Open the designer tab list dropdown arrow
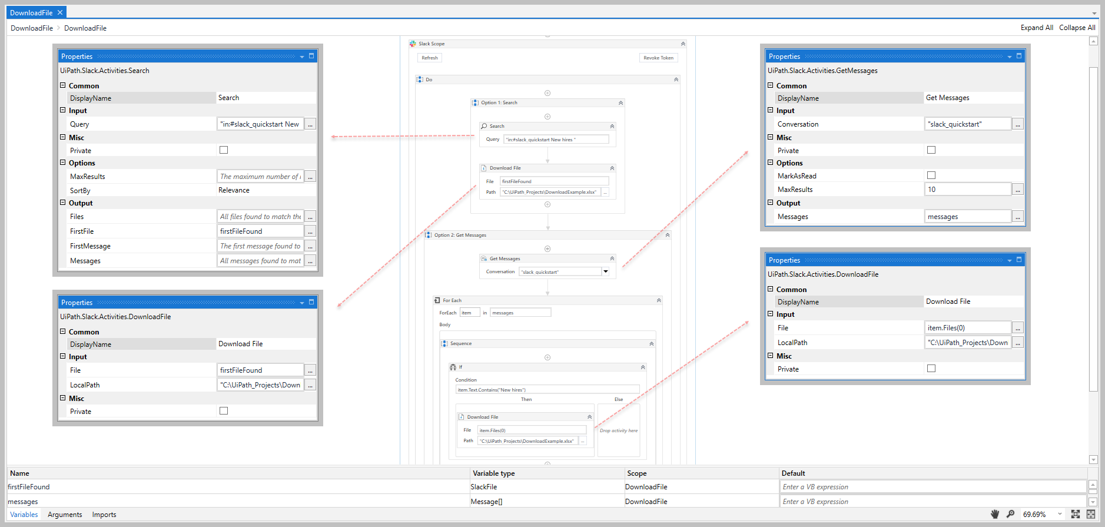The image size is (1105, 527). [x=1094, y=13]
